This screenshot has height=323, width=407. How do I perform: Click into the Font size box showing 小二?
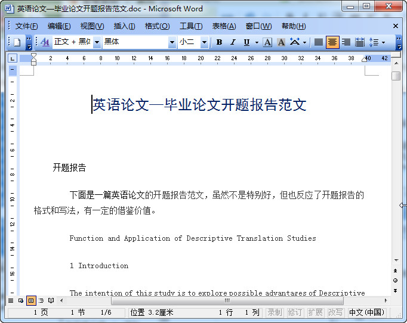click(189, 42)
